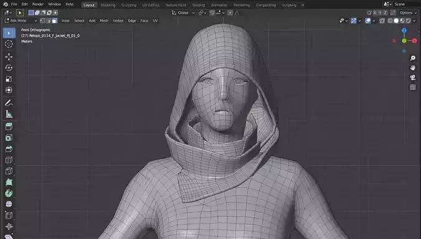Select the Inset Faces tool
421x239 pixels.
(9, 138)
